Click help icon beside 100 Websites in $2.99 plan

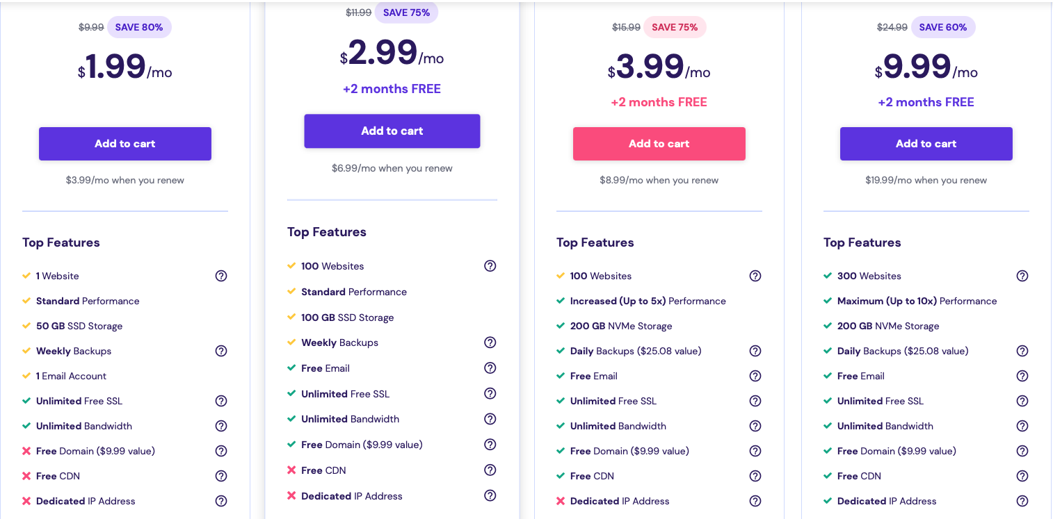(490, 265)
